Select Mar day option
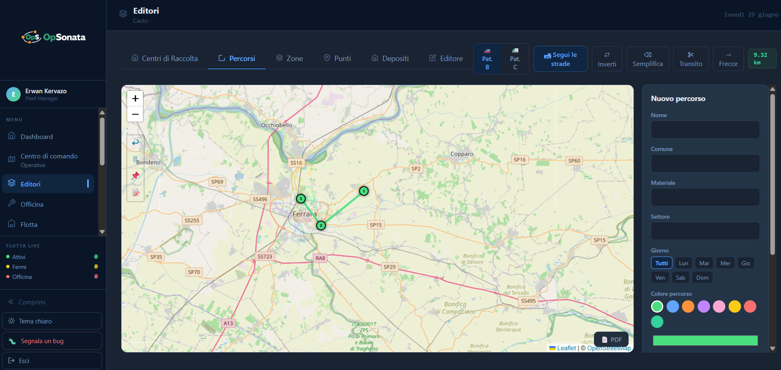The height and width of the screenshot is (370, 781). pyautogui.click(x=704, y=263)
